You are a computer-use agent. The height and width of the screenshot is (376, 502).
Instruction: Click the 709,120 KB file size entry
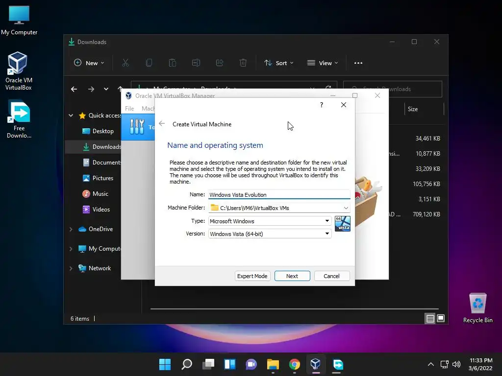[427, 214]
